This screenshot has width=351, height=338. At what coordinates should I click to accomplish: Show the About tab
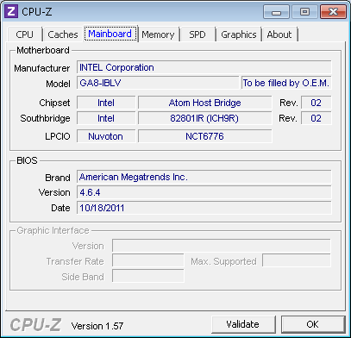279,34
